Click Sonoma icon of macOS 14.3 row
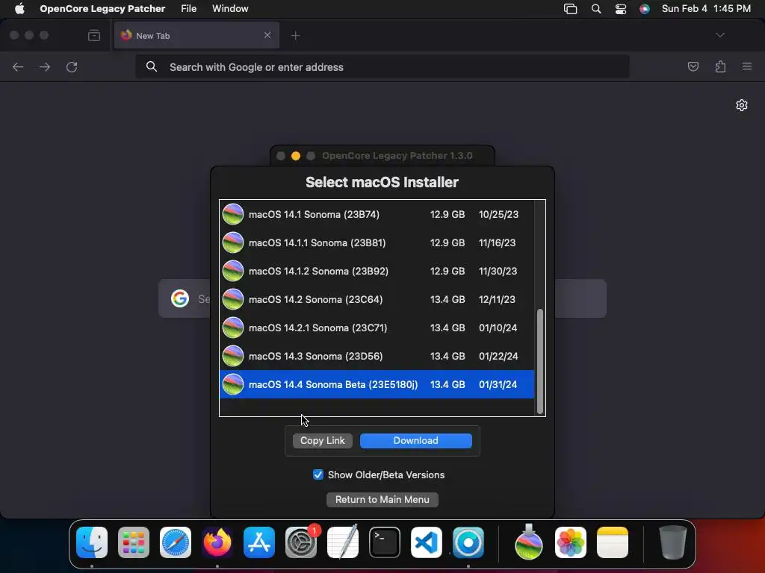Screen dimensions: 765x573 click(233, 356)
